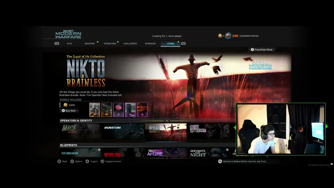334x188 pixels.
Task: Click the BUNDLE INCLUDES label
Action: click(x=70, y=100)
